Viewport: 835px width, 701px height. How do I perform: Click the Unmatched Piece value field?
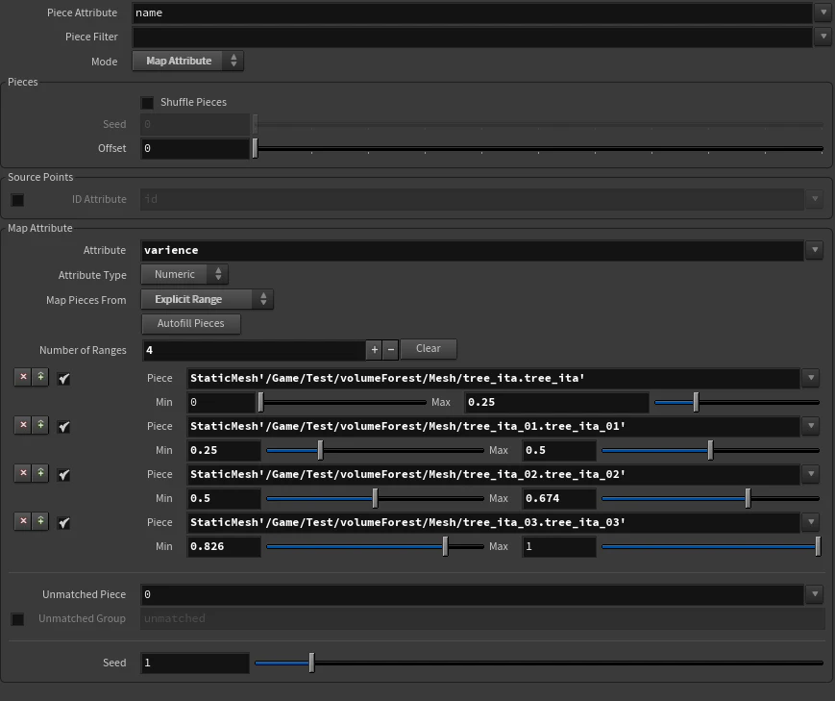472,594
